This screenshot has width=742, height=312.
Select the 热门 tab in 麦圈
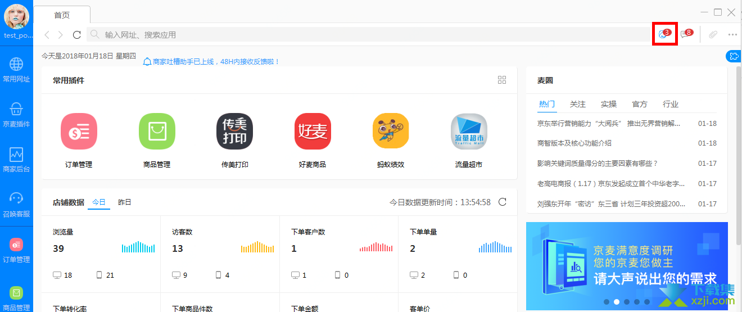click(547, 104)
